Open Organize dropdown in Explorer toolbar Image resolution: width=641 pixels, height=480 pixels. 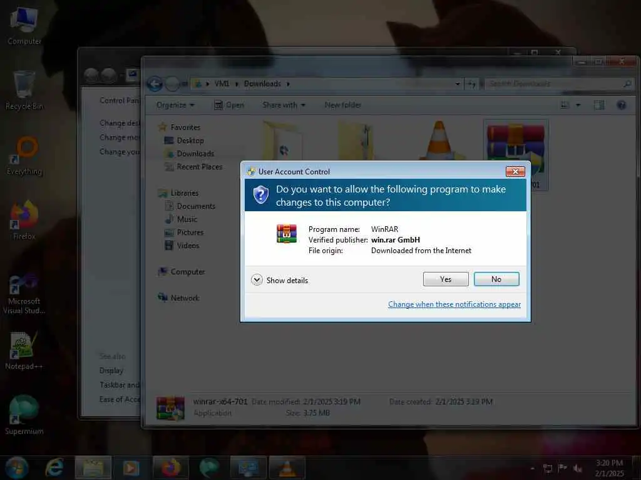175,105
